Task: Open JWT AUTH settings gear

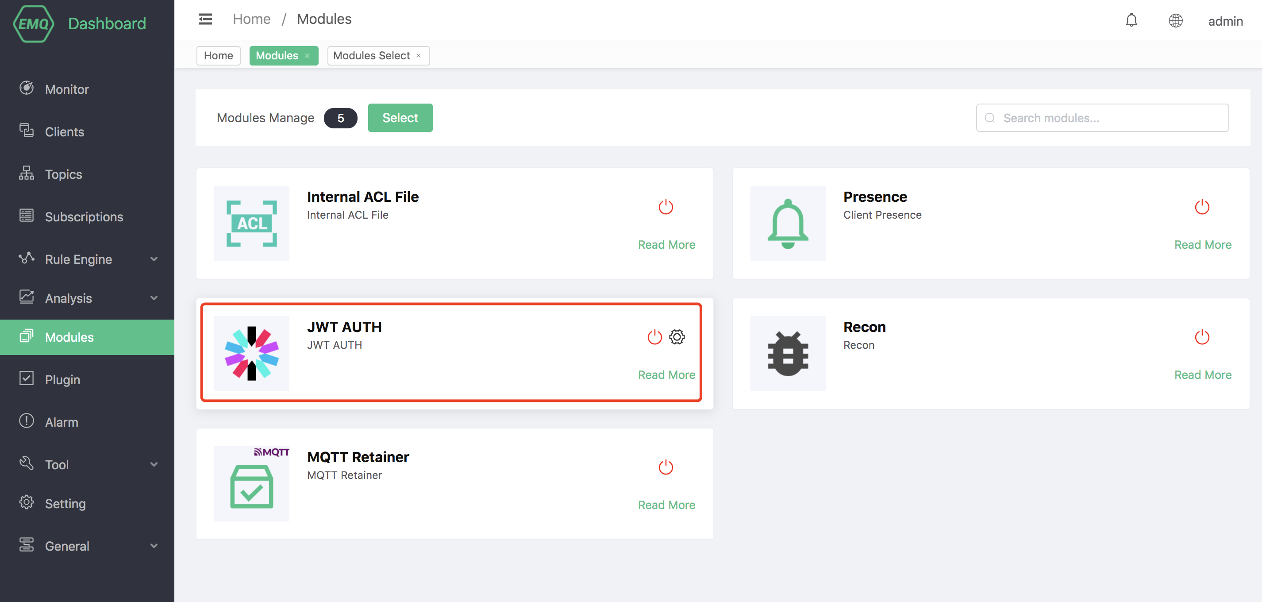Action: (x=677, y=337)
